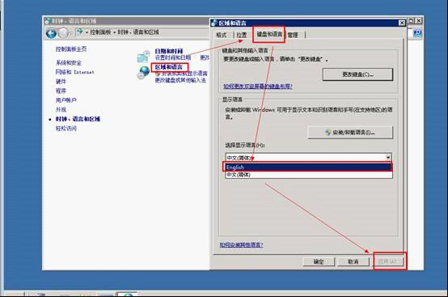Click the Date and Time clock icon

(143, 57)
